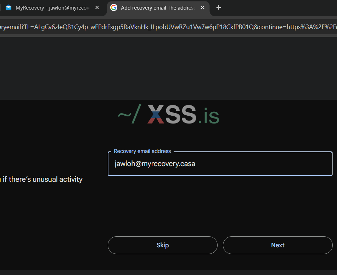Click the Google favicon on the tab

tap(114, 8)
